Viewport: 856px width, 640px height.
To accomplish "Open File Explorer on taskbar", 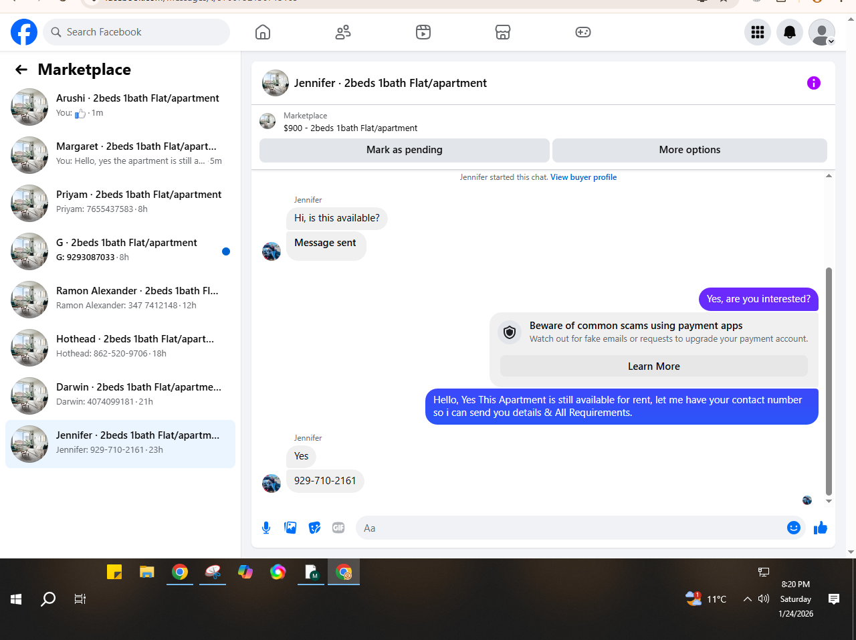I will [147, 572].
